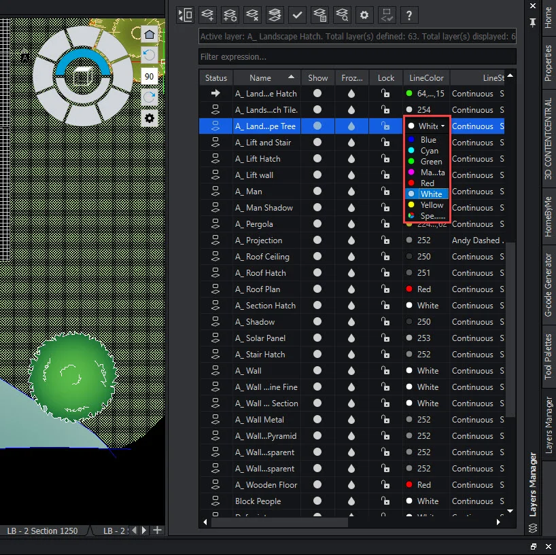Sort layers by the Name column header
This screenshot has width=556, height=555.
(x=260, y=77)
